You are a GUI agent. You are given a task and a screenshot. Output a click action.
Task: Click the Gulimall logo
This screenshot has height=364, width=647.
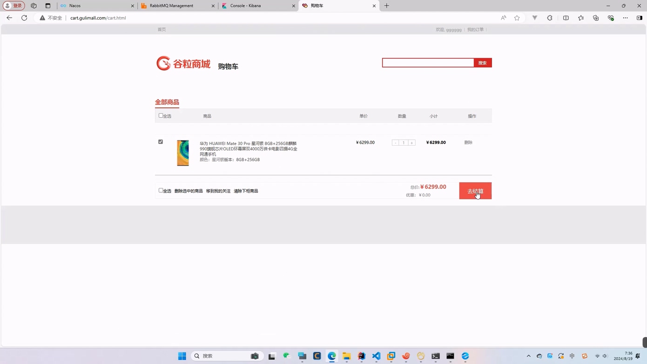pyautogui.click(x=183, y=63)
